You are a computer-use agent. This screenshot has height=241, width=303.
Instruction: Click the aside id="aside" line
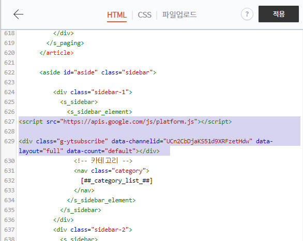(x=98, y=72)
